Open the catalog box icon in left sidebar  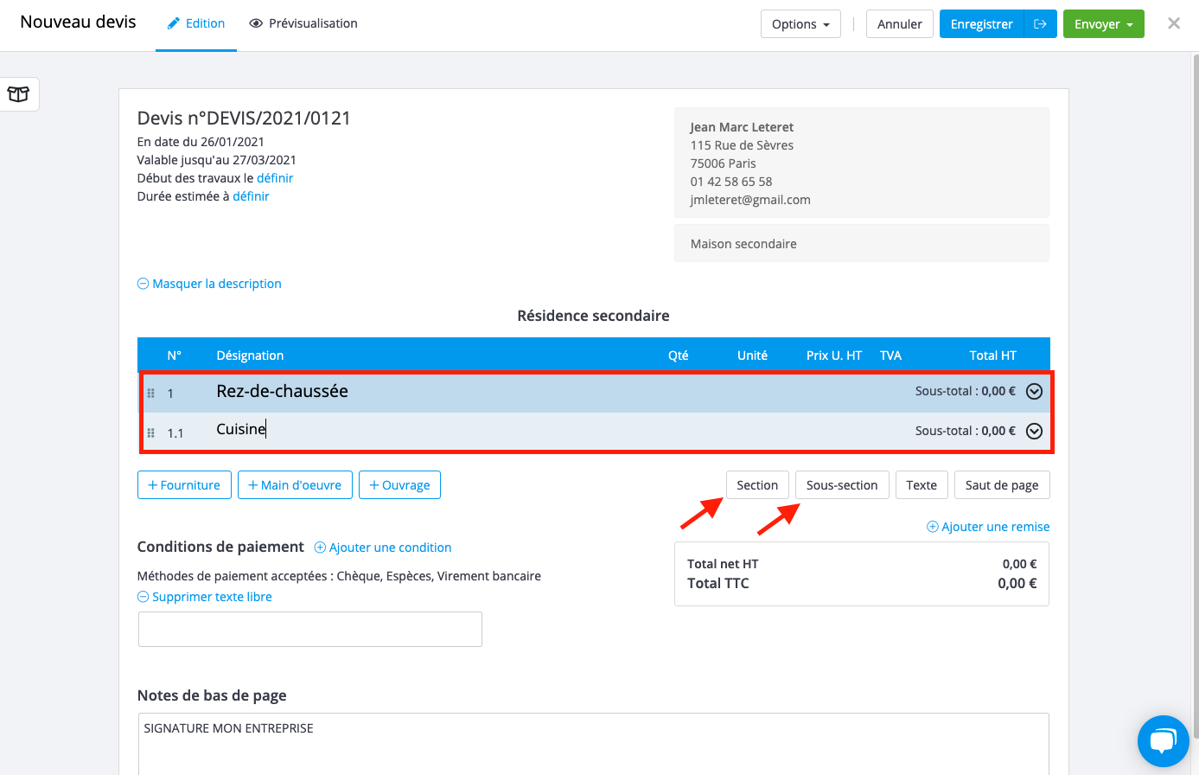18,94
